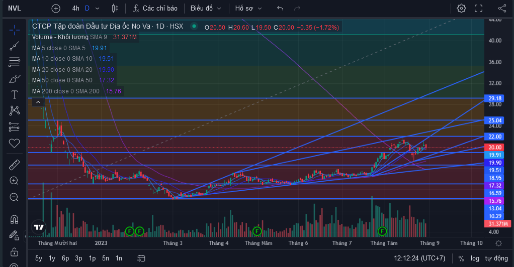The image size is (514, 267).
Task: Click the 29.18 price label
Action: (495, 98)
